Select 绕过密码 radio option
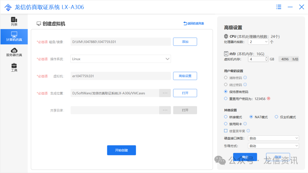Image resolution: width=308 pixels, height=173 pixels. point(226,85)
